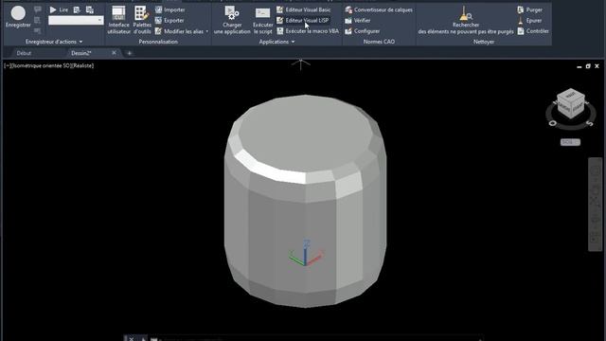Click the S compass letter on ViewCube
The width and height of the screenshot is (606, 341).
589,123
